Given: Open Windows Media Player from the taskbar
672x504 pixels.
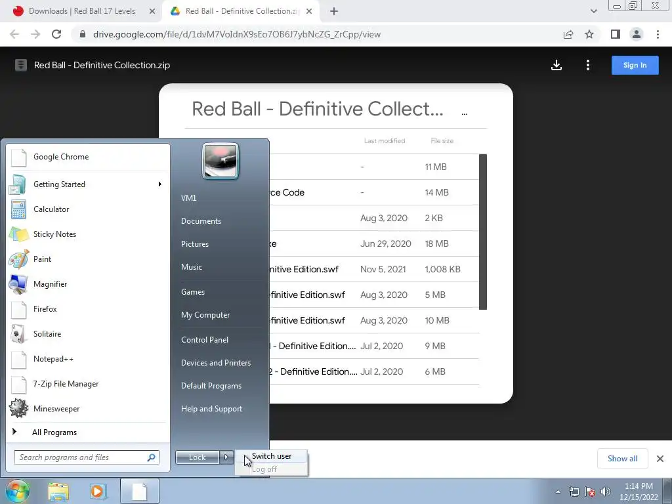Looking at the screenshot, I should pyautogui.click(x=97, y=492).
